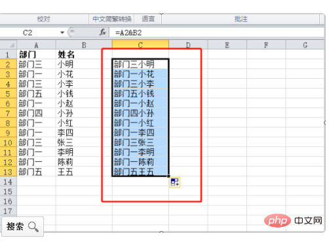
Task: Select column A header
Action: click(36, 45)
